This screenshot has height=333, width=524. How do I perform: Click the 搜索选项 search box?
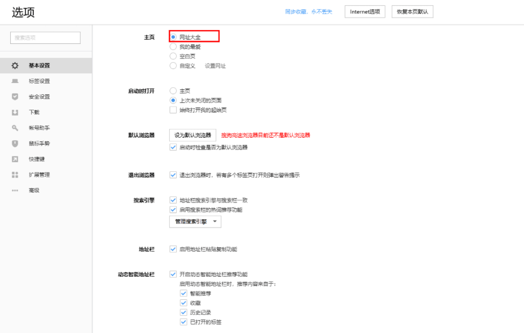pos(45,37)
